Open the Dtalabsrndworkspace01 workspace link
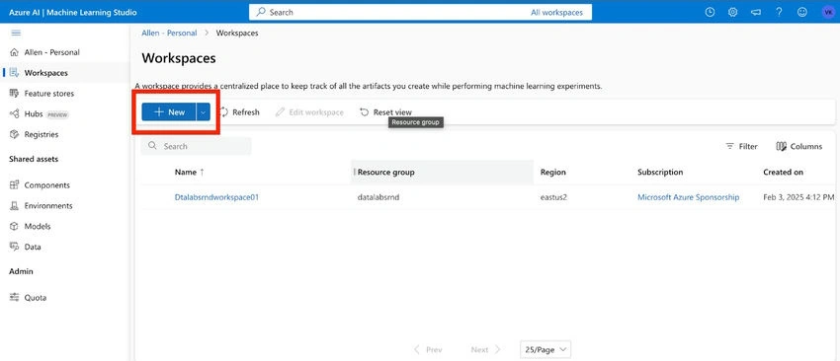The width and height of the screenshot is (840, 361). pos(216,197)
